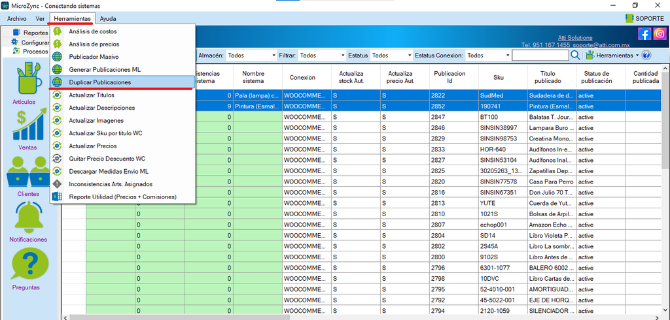Click the Actualizar Imagenes icon
The width and height of the screenshot is (670, 320).
click(58, 120)
